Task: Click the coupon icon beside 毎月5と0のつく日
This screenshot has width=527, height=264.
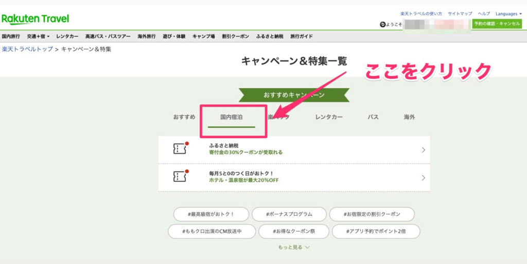Action: click(x=179, y=177)
